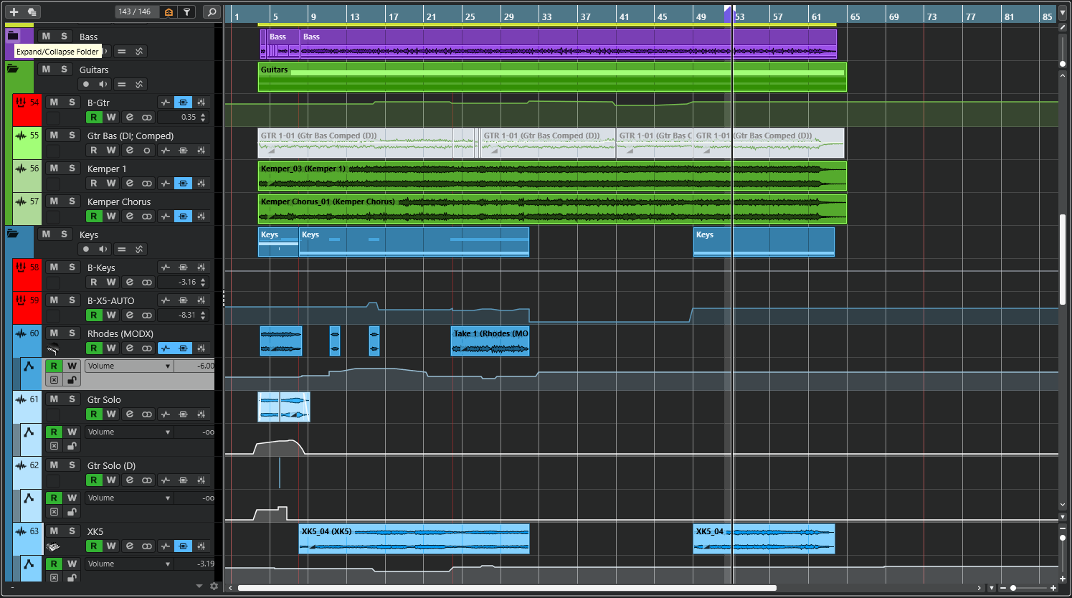Solo the Gtr Solo track
1072x598 pixels.
point(72,399)
